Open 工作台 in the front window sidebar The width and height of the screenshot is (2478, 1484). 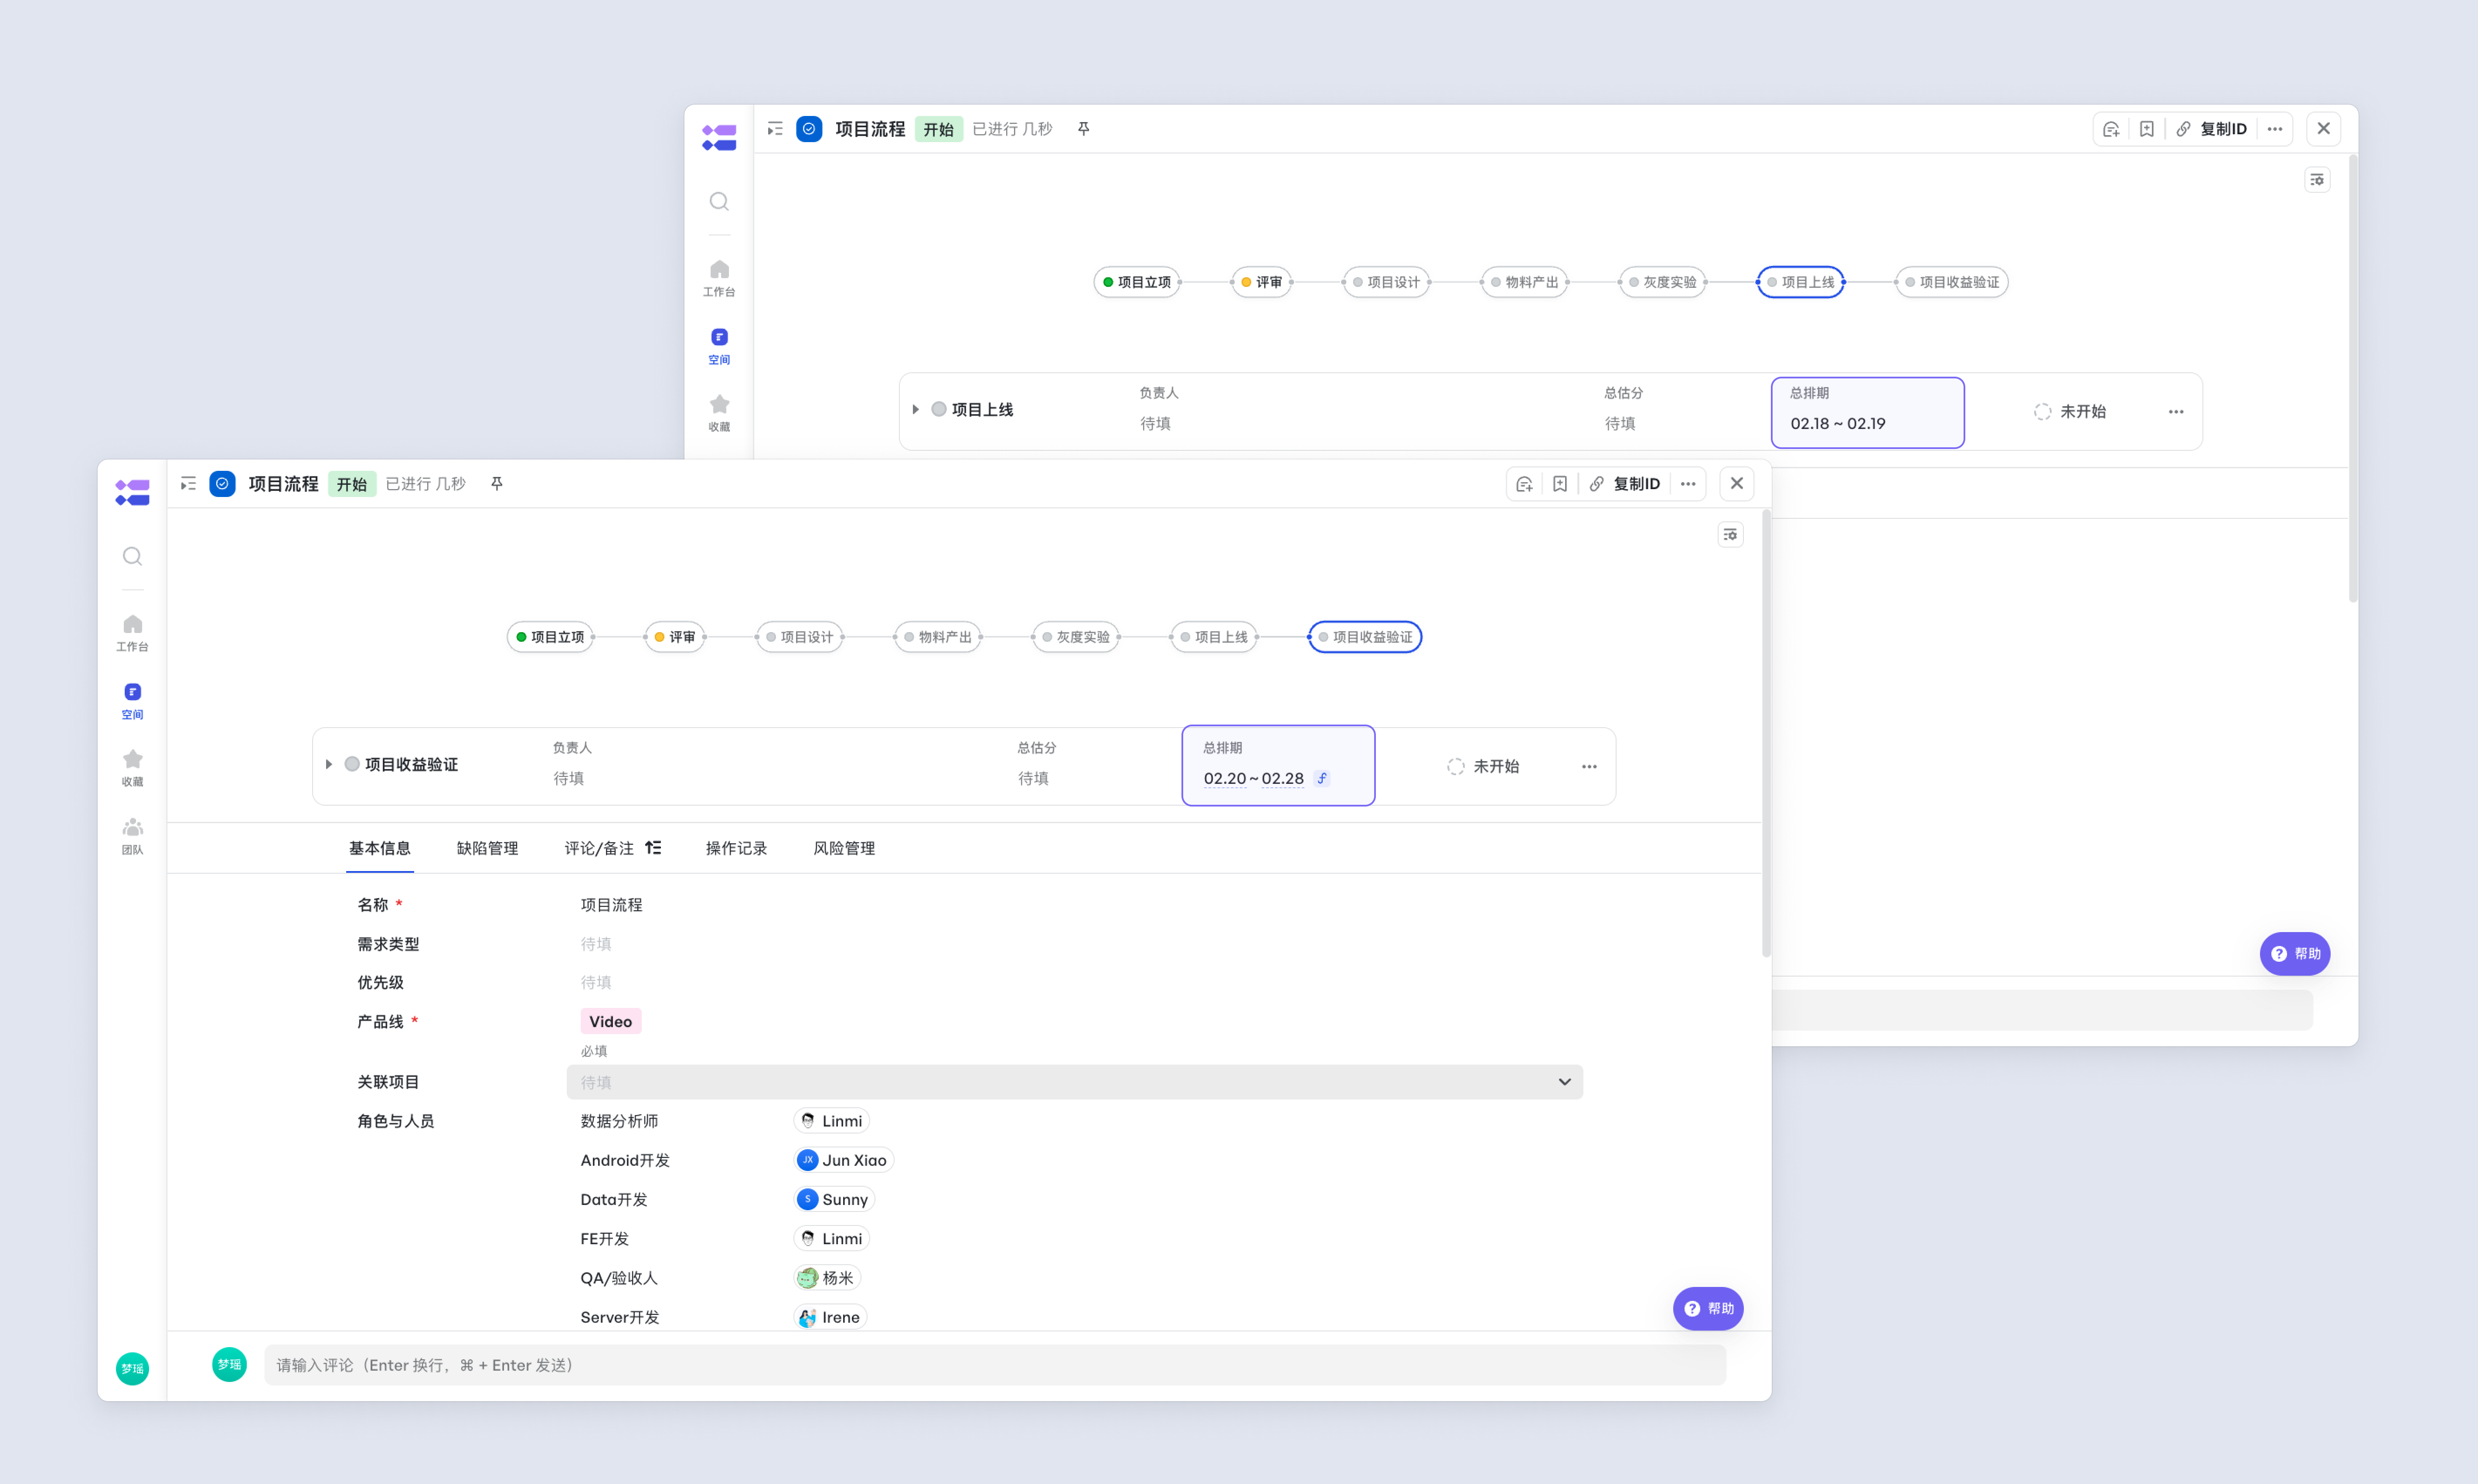(132, 633)
